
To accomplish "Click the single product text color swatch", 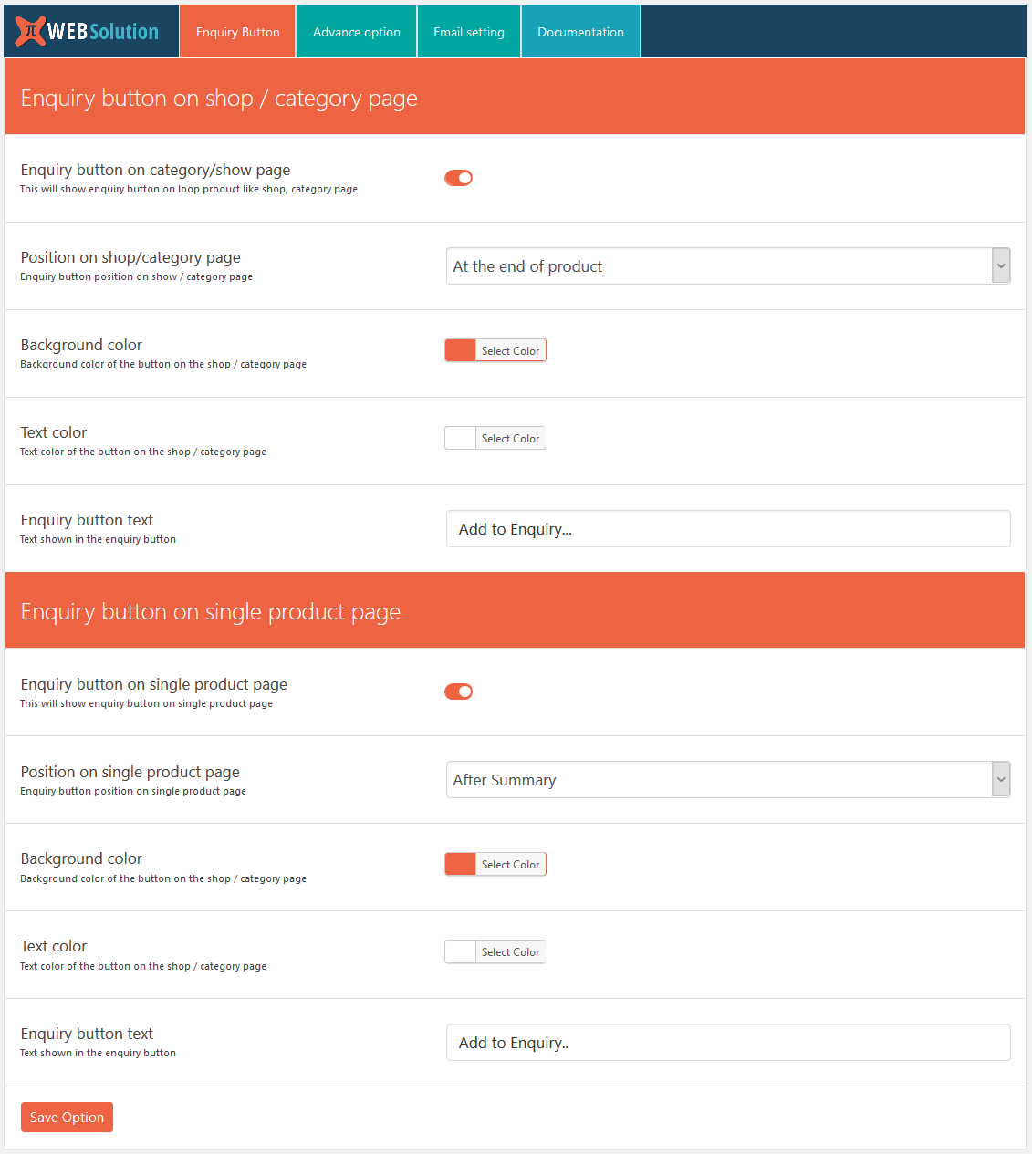I will [x=461, y=952].
